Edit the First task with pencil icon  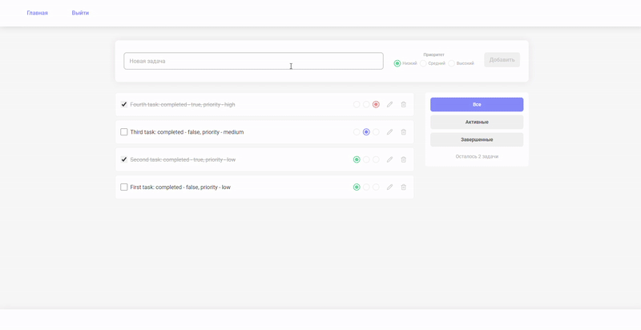coord(389,187)
